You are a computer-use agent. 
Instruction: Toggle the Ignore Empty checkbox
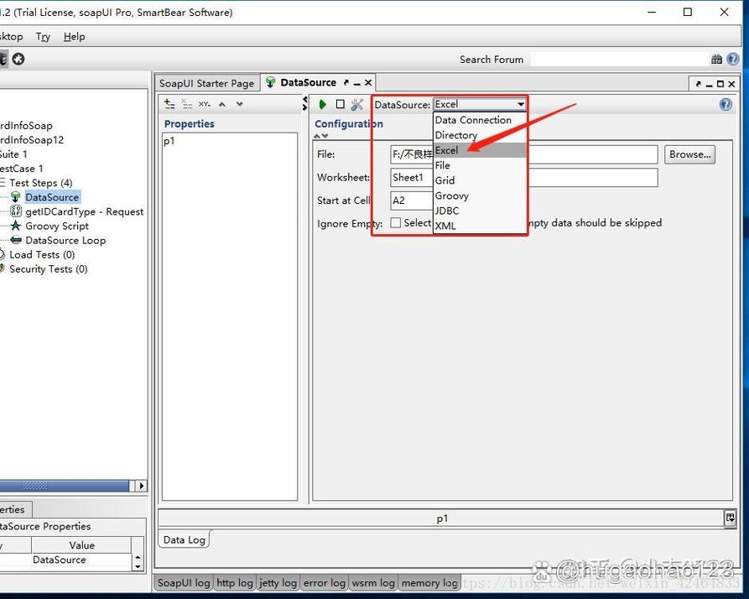click(x=396, y=222)
